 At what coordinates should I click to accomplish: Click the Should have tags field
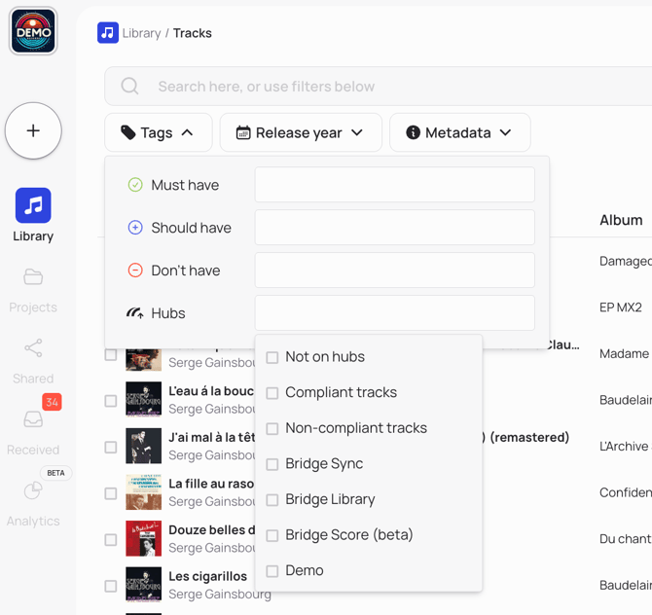point(395,228)
